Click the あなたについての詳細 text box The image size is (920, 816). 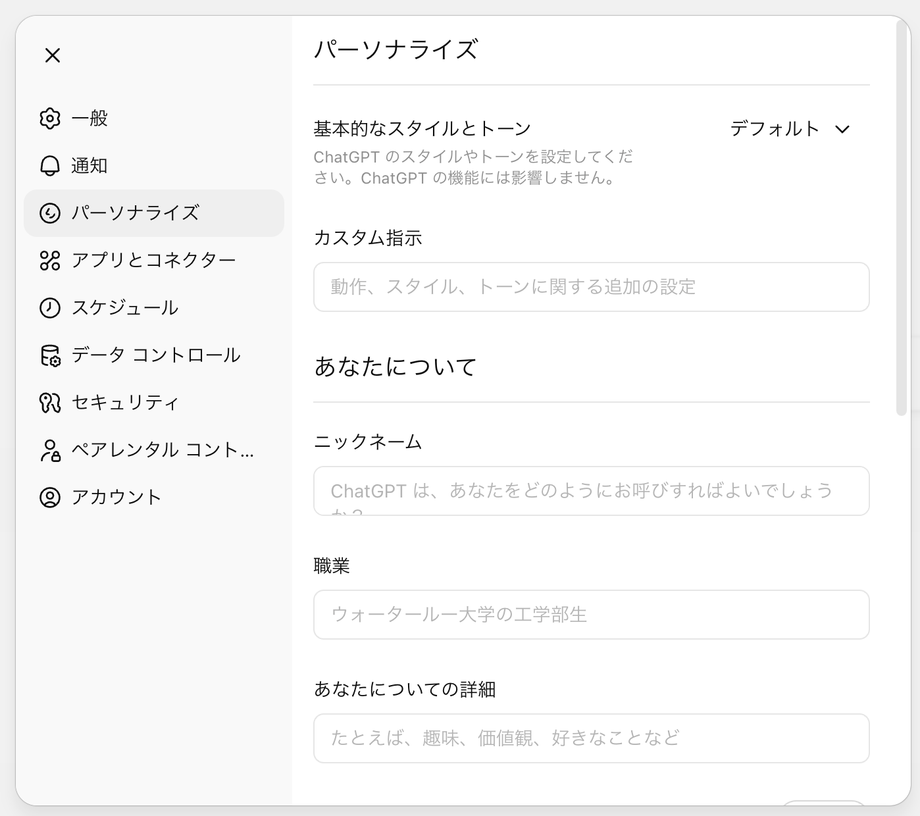pyautogui.click(x=591, y=738)
